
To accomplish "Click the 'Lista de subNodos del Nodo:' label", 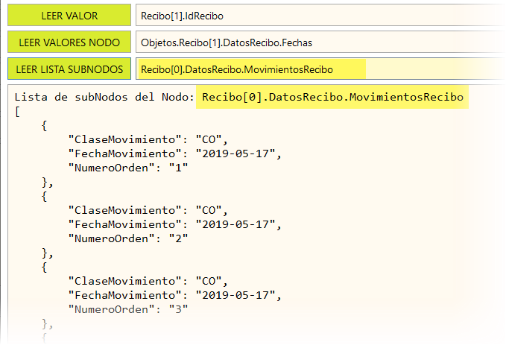I will coord(103,97).
